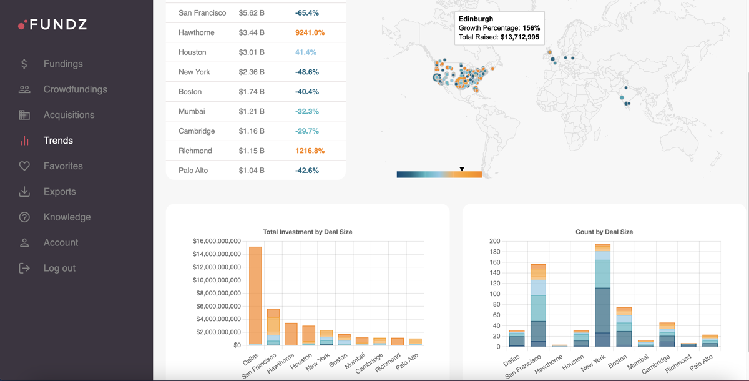Click the New York table row
This screenshot has height=381, width=749.
255,72
